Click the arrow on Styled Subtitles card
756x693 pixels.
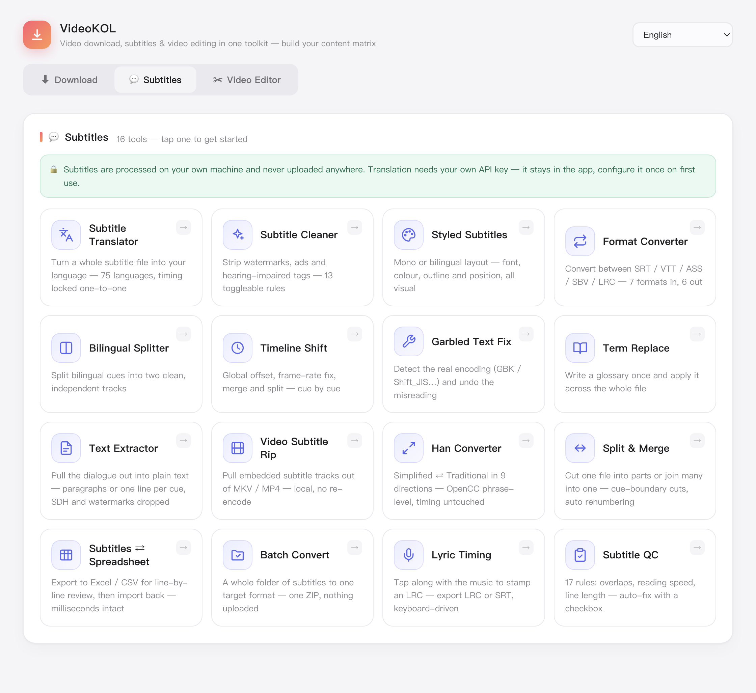pyautogui.click(x=526, y=227)
